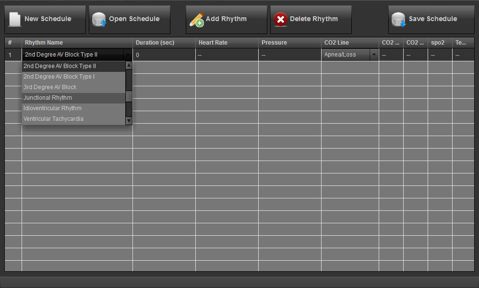479x288 pixels.
Task: Click the Heart Rate column header
Action: [x=213, y=42]
